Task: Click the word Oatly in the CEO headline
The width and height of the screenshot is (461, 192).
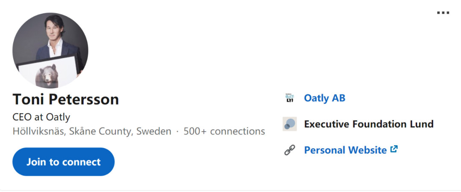Action: tap(58, 117)
